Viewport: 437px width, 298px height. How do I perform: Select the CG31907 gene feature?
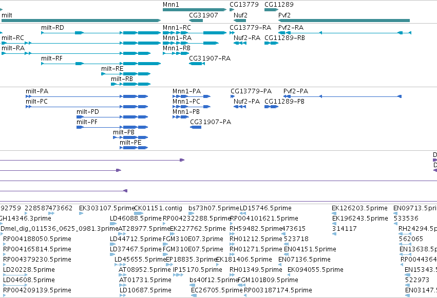click(196, 21)
